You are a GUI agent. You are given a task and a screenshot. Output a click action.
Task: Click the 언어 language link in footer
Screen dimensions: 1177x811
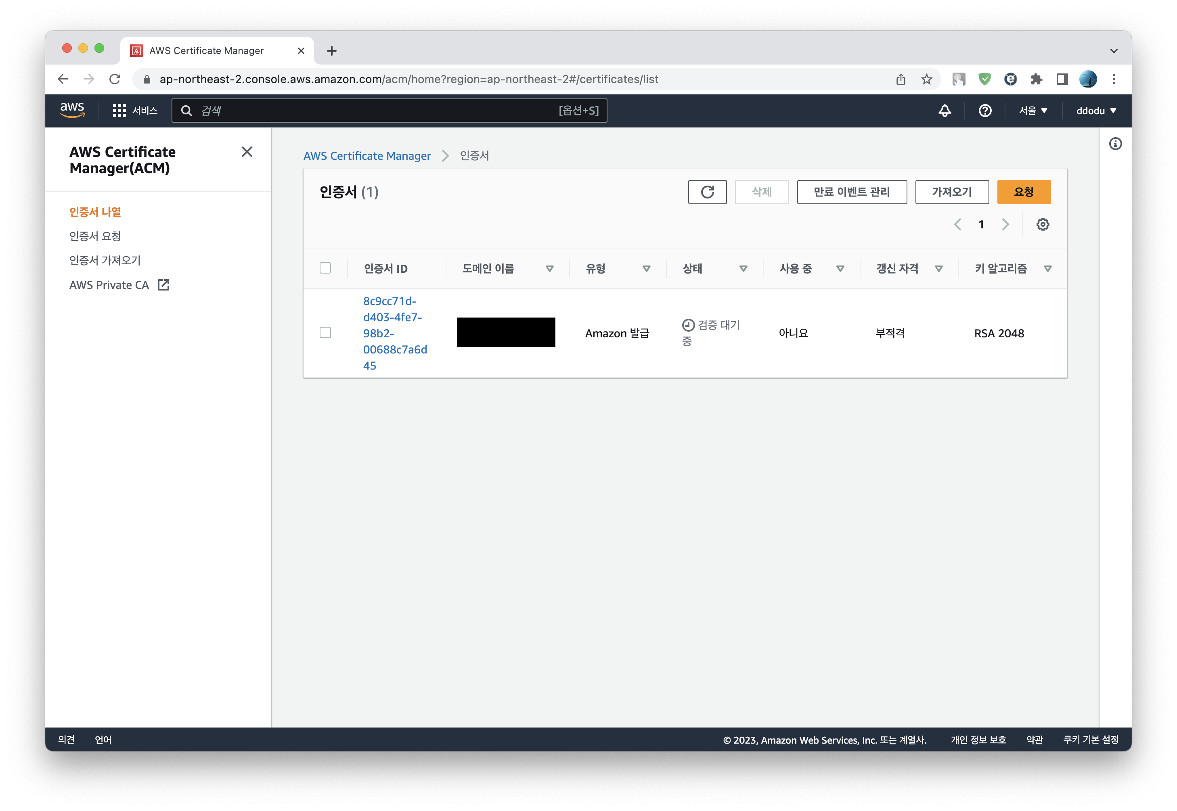point(103,739)
